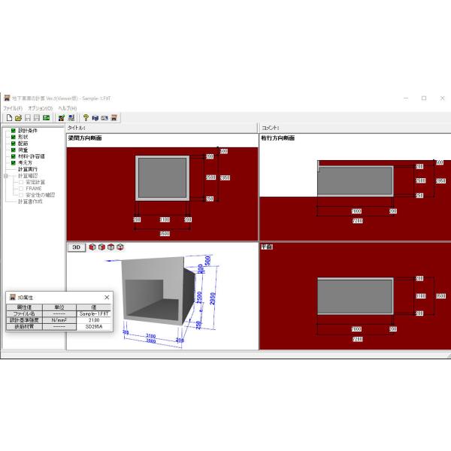Screen dimensions: 451x451
Task: Open the ファイル(F) menu
Action: tap(13, 108)
